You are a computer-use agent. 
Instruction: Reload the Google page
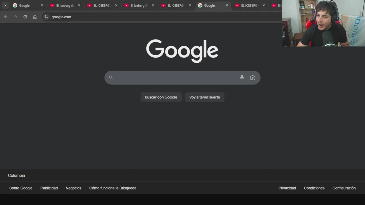25,17
